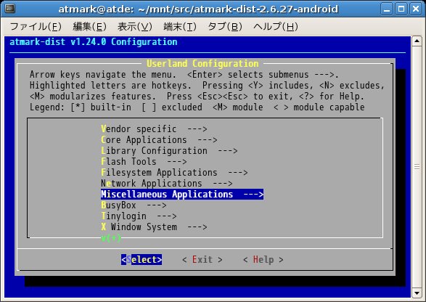The height and width of the screenshot is (302, 426).
Task: Maximize the terminal window
Action: 401,9
